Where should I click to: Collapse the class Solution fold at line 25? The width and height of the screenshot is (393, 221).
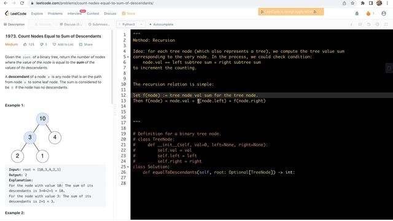(x=128, y=167)
